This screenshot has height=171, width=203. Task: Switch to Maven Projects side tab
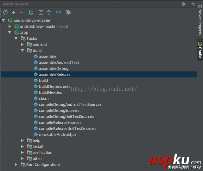tap(200, 20)
